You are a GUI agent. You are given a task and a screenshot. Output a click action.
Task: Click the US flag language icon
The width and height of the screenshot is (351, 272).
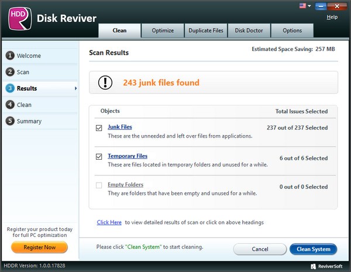(x=302, y=6)
